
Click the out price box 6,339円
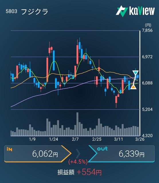coord(121,154)
